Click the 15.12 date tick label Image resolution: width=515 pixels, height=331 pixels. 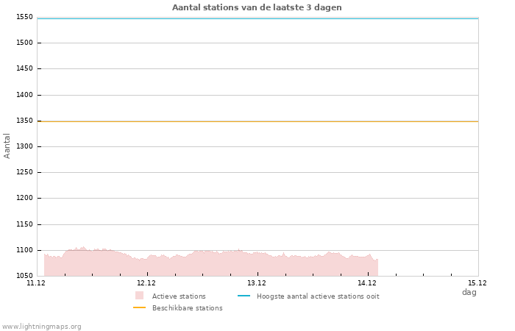tap(477, 282)
